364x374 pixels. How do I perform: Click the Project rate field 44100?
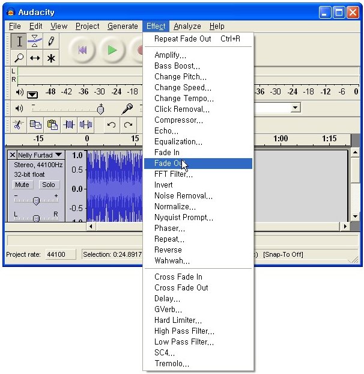click(x=61, y=254)
